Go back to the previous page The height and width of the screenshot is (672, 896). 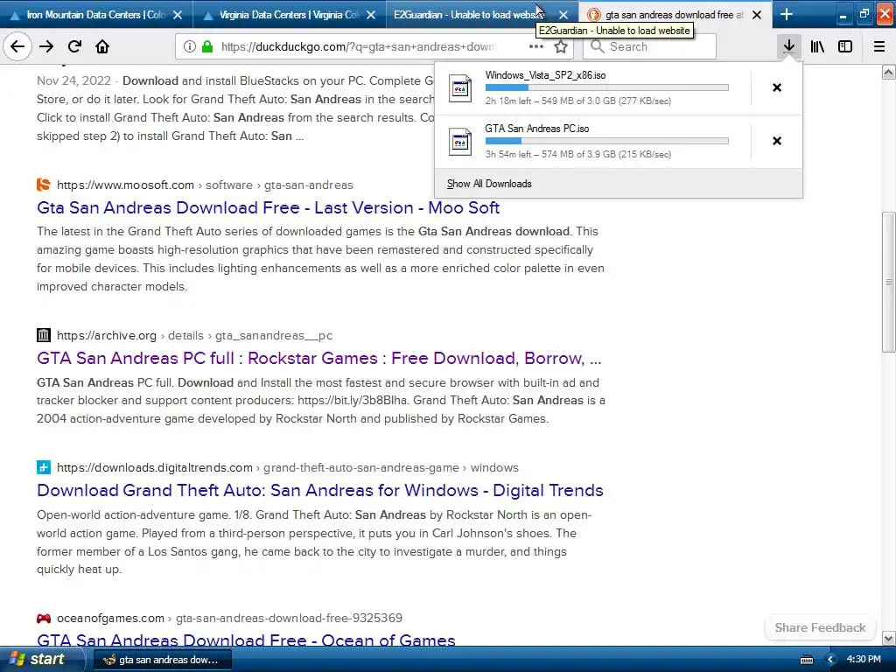[17, 47]
